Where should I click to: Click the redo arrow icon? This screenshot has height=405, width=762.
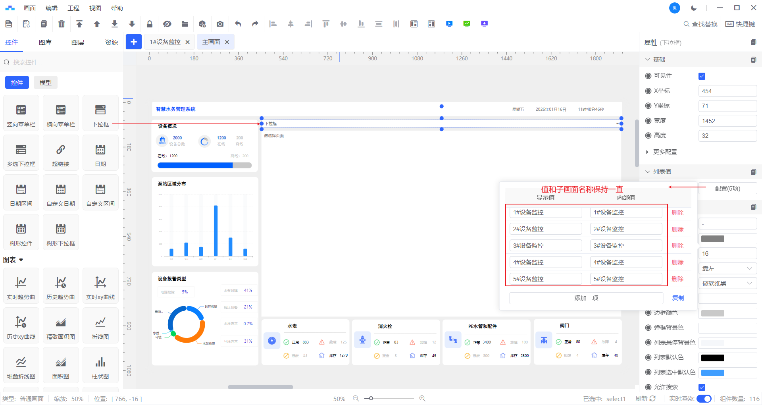tap(255, 24)
